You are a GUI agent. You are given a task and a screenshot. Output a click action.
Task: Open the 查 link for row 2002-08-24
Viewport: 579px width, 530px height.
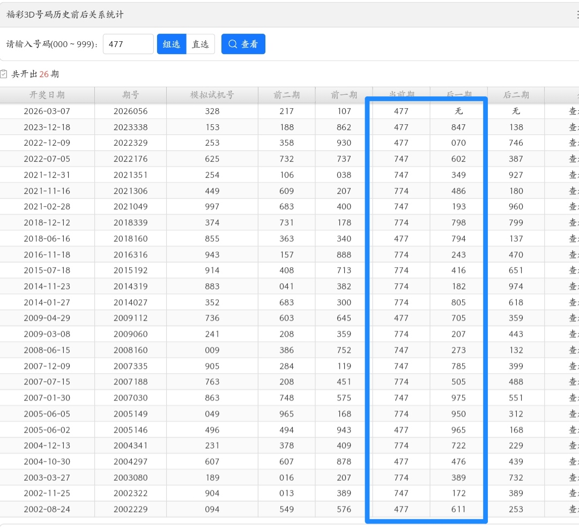pos(573,509)
